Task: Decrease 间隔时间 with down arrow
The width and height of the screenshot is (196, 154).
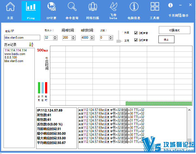Action: 73,39
